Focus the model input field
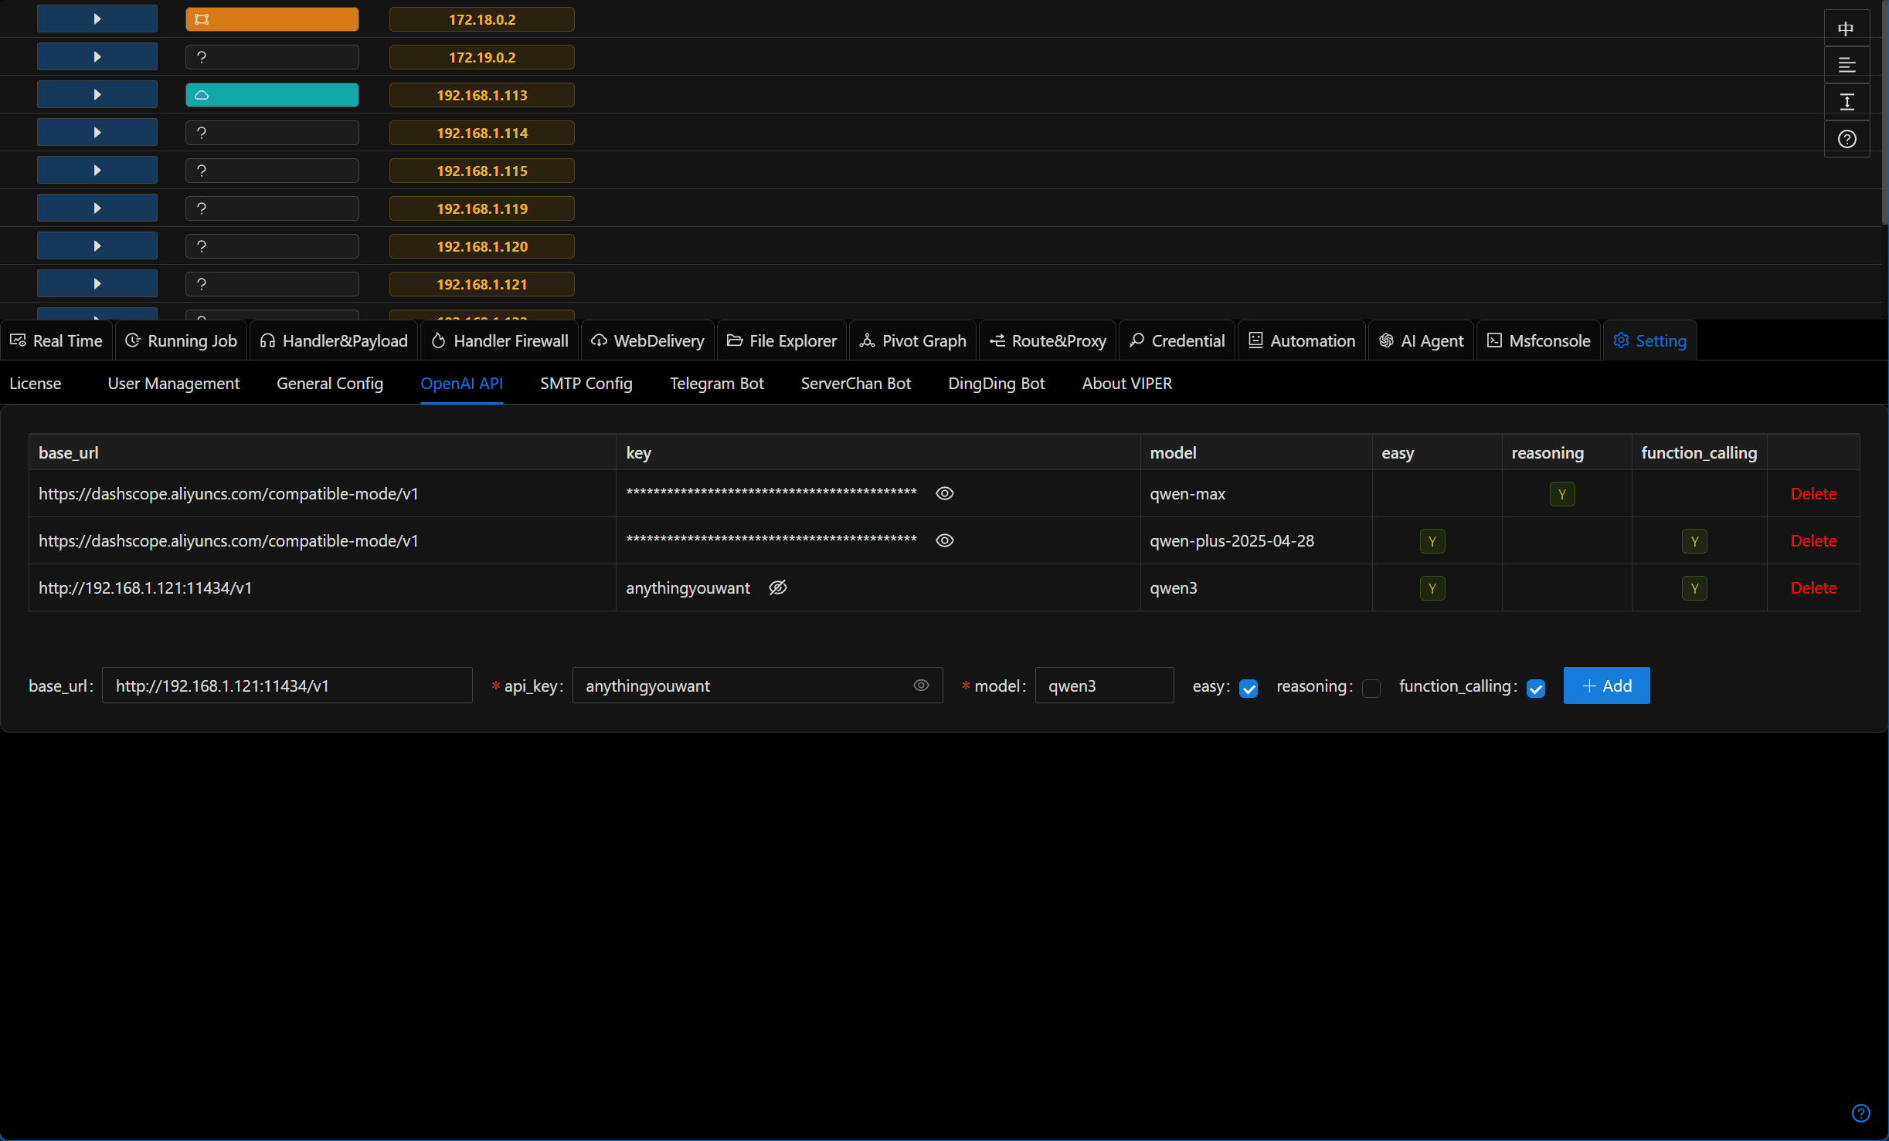Viewport: 1889px width, 1141px height. pos(1105,686)
